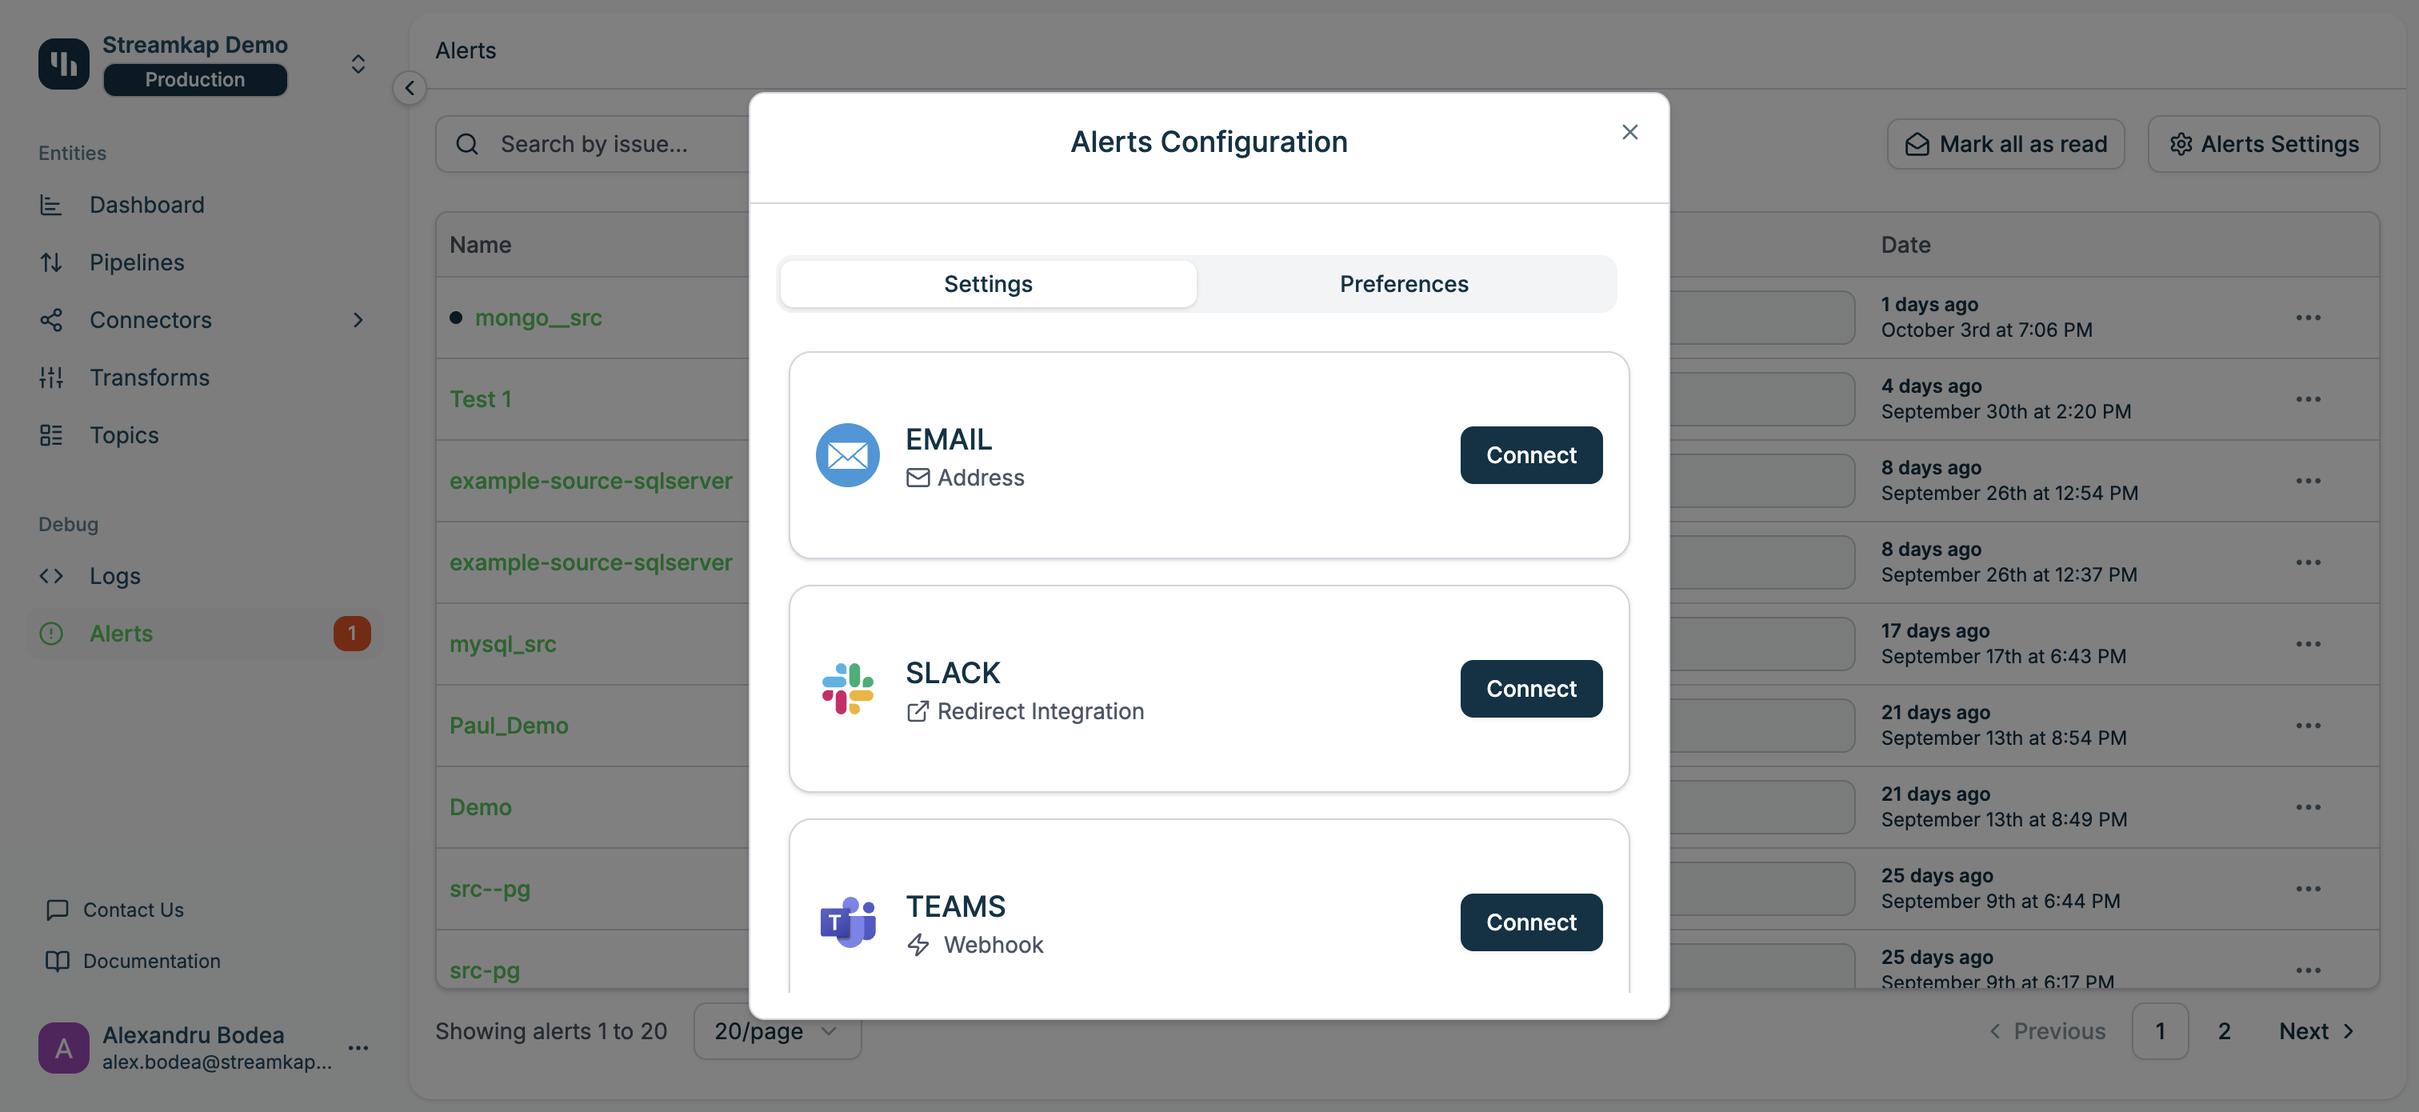Open the Streamkap Demo environment switcher
The width and height of the screenshot is (2419, 1112).
pyautogui.click(x=358, y=64)
